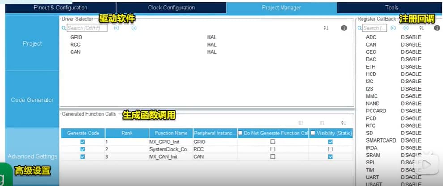Click the Driver Selector search field

coord(87,28)
